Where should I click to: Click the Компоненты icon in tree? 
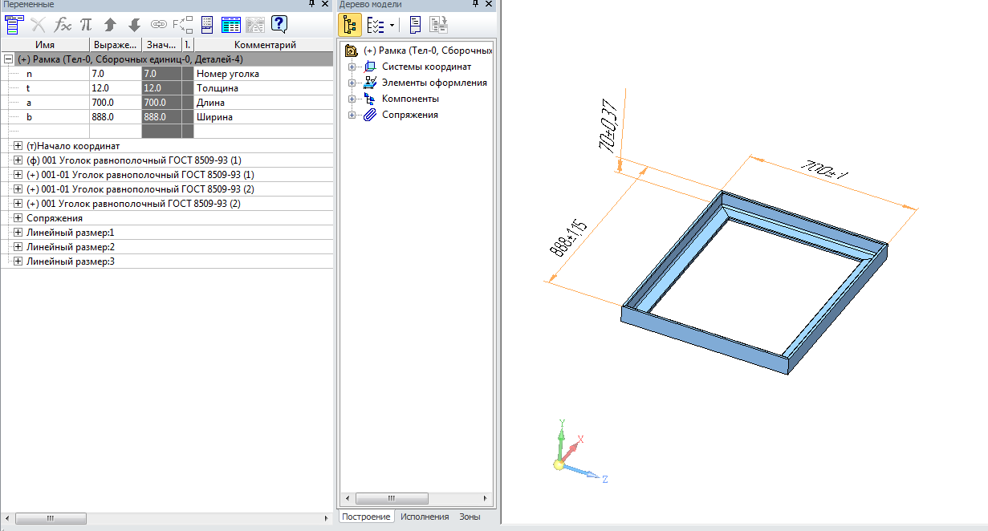click(x=370, y=99)
